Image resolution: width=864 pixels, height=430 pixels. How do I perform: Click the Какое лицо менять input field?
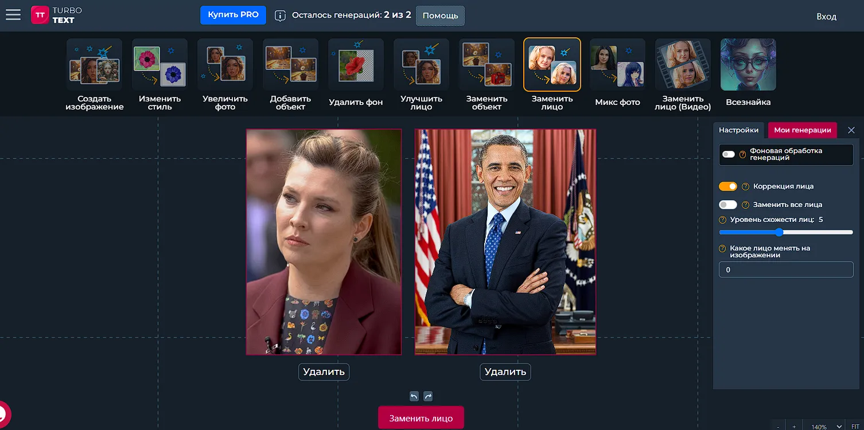[x=785, y=269]
